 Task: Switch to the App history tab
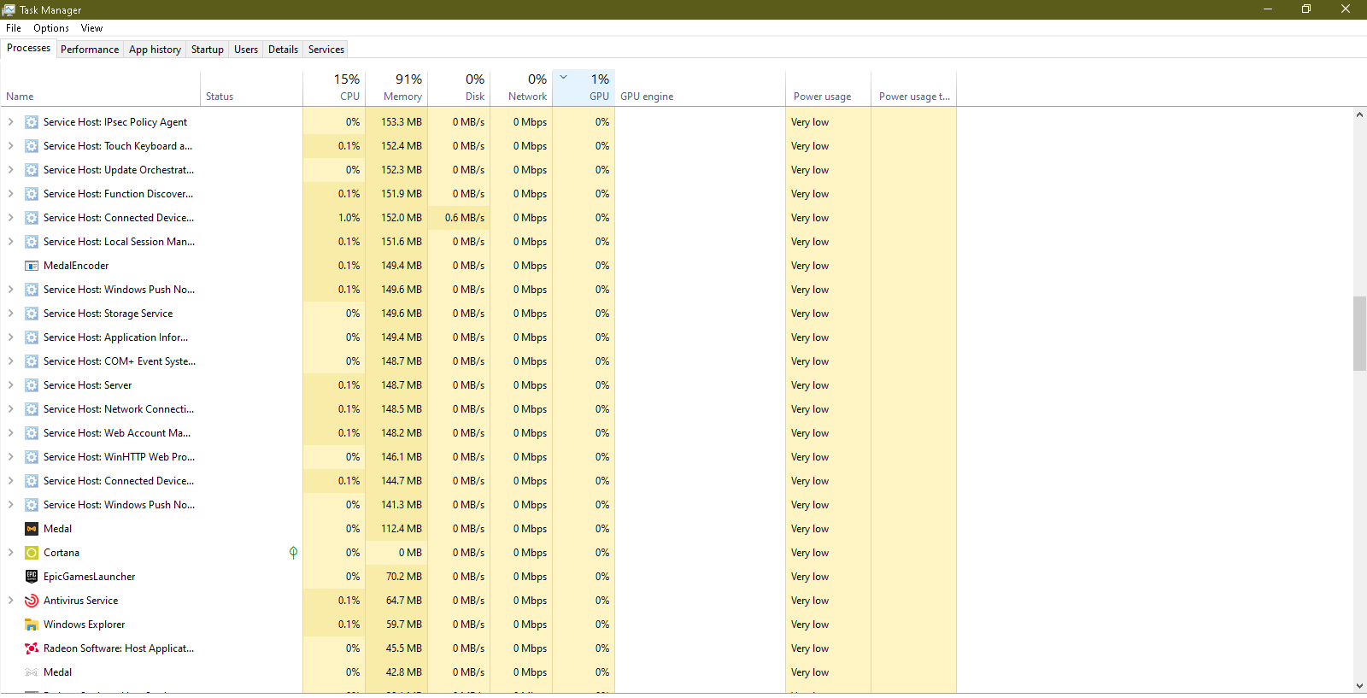point(155,50)
